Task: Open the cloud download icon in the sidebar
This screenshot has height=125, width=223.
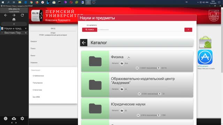Action: click(14, 118)
